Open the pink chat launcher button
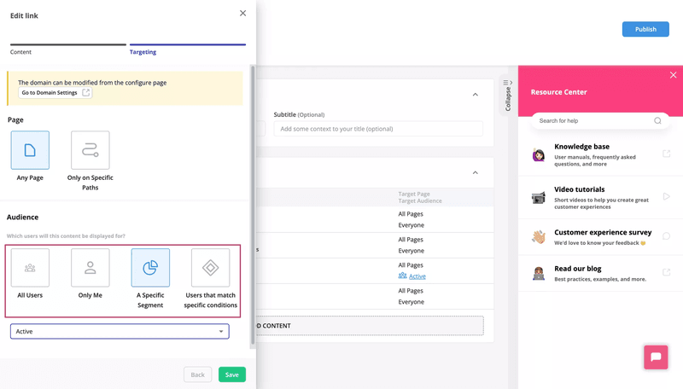The width and height of the screenshot is (683, 389). click(x=656, y=357)
